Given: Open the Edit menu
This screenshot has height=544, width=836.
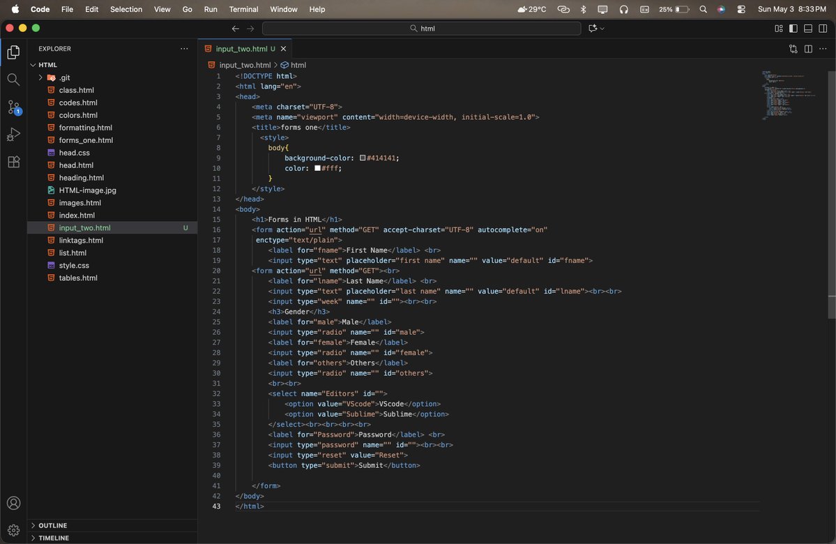Looking at the screenshot, I should point(92,9).
